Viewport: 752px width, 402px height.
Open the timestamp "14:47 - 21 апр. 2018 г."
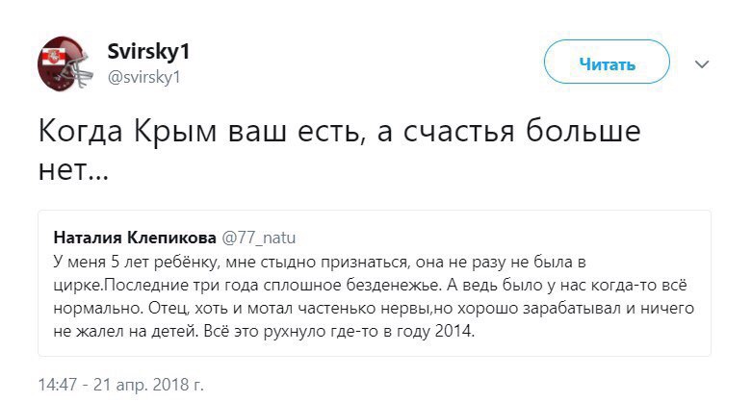click(x=121, y=385)
